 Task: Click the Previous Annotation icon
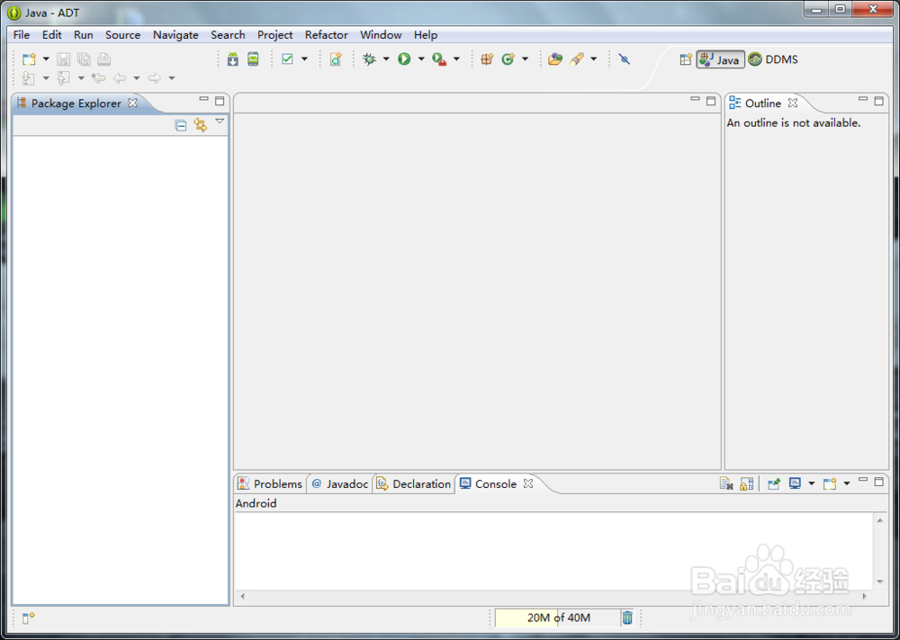coord(63,78)
